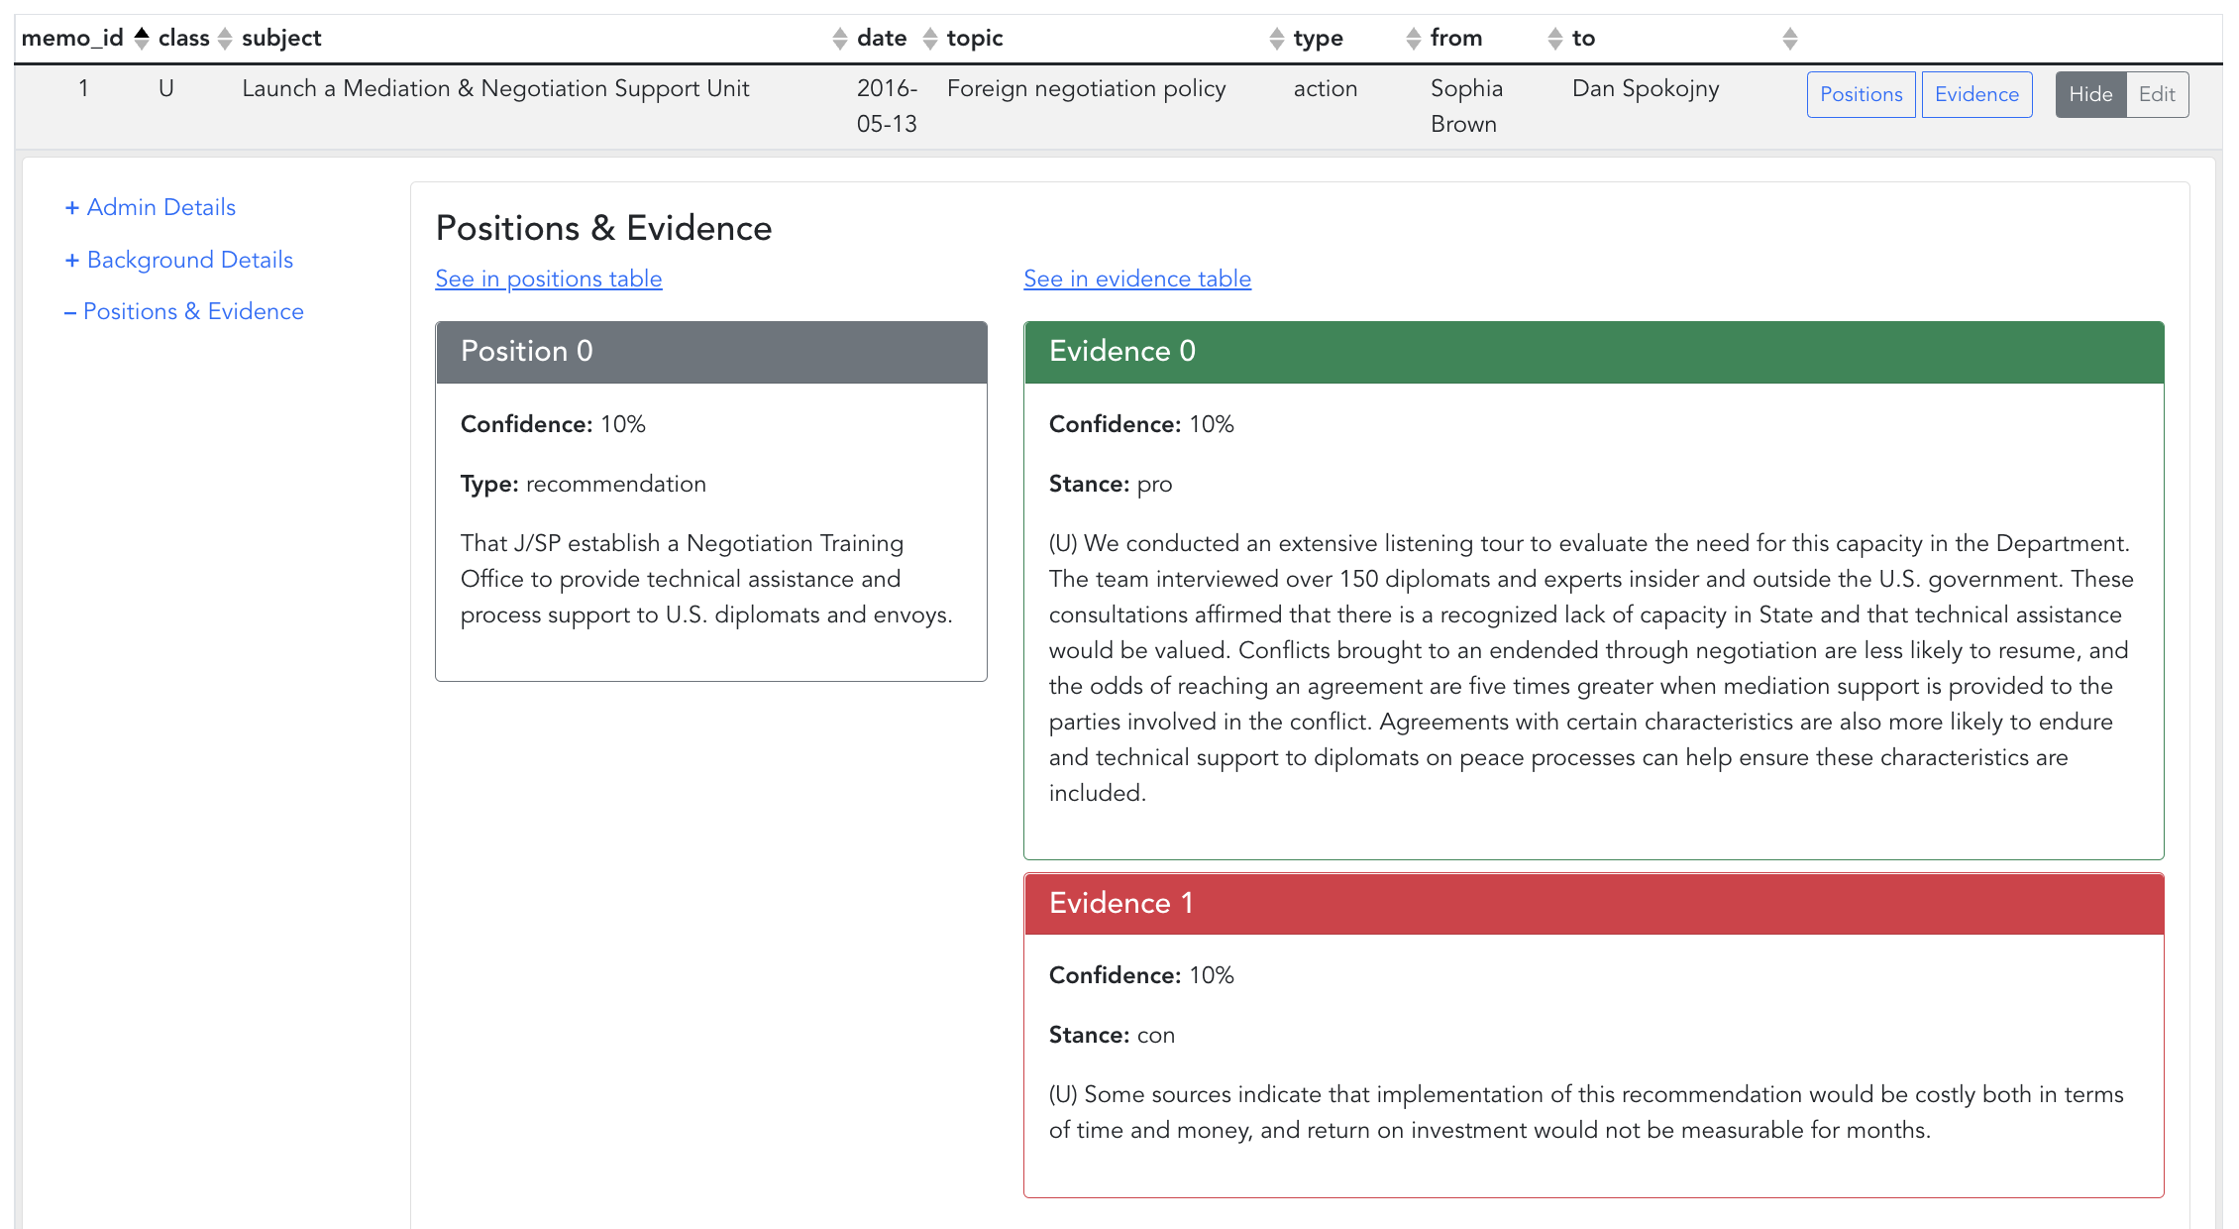Toggle Hide for the memo row
The width and height of the screenshot is (2239, 1229).
[2090, 94]
